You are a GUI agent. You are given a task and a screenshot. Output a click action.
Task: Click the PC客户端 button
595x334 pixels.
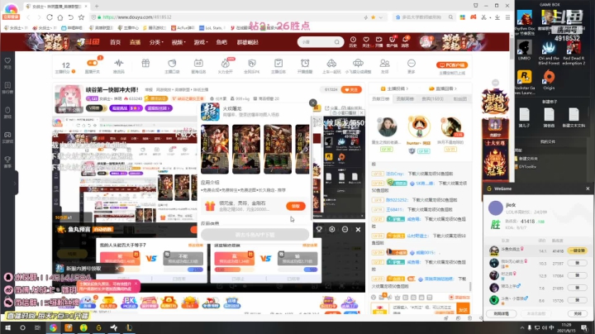pos(452,65)
